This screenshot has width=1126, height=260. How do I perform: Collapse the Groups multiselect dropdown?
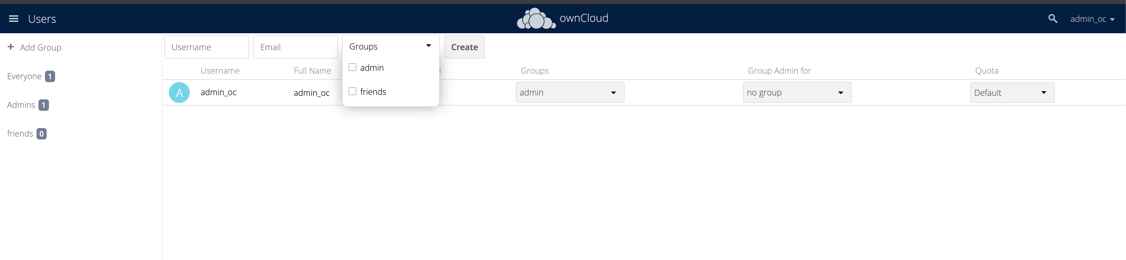tap(390, 46)
